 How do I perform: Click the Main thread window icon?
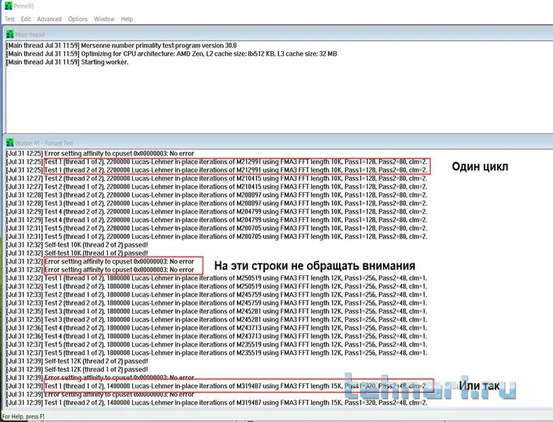(10, 34)
